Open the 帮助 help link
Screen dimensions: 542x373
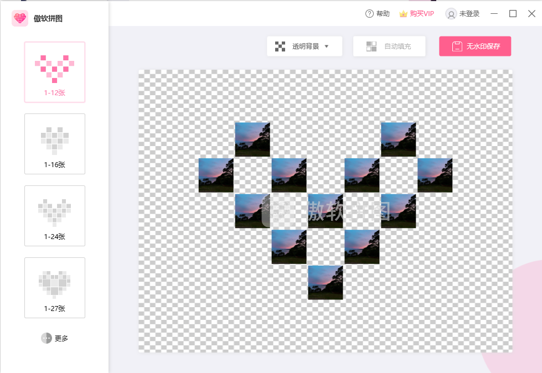[378, 13]
